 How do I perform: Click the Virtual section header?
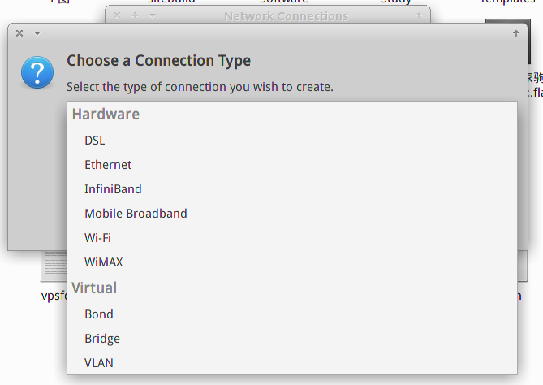[94, 288]
